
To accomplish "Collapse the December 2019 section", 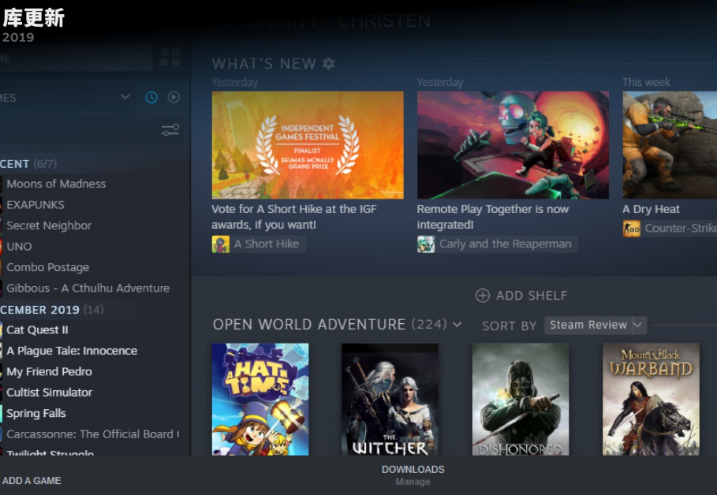I will coord(52,310).
